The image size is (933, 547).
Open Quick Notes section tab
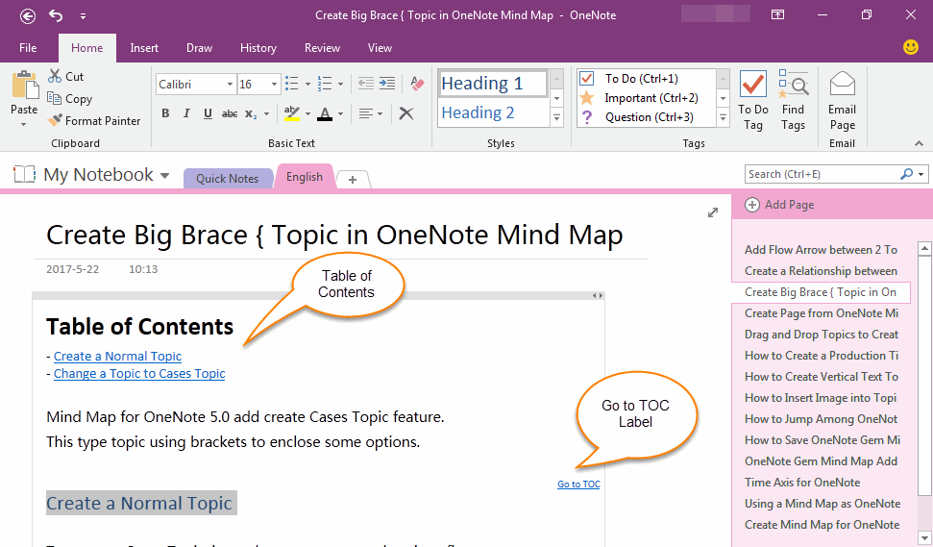[228, 179]
